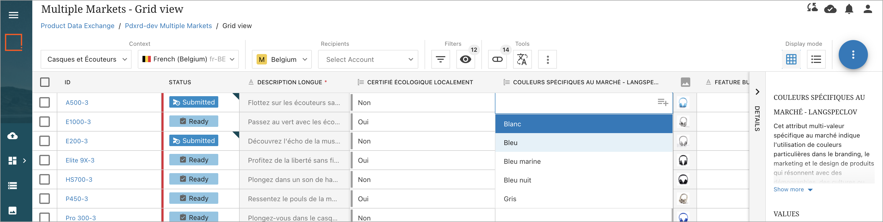883x222 pixels.
Task: Switch to list display mode
Action: [x=816, y=60]
